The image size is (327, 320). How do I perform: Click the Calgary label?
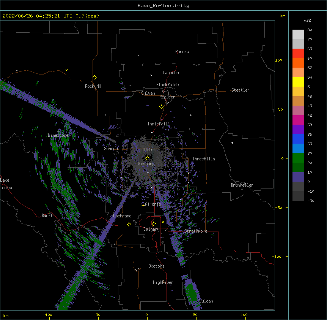[151, 229]
